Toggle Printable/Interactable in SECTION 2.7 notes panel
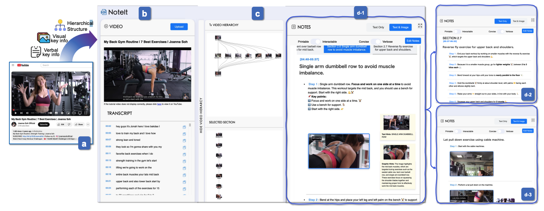544x211 pixels. pyautogui.click(x=457, y=31)
